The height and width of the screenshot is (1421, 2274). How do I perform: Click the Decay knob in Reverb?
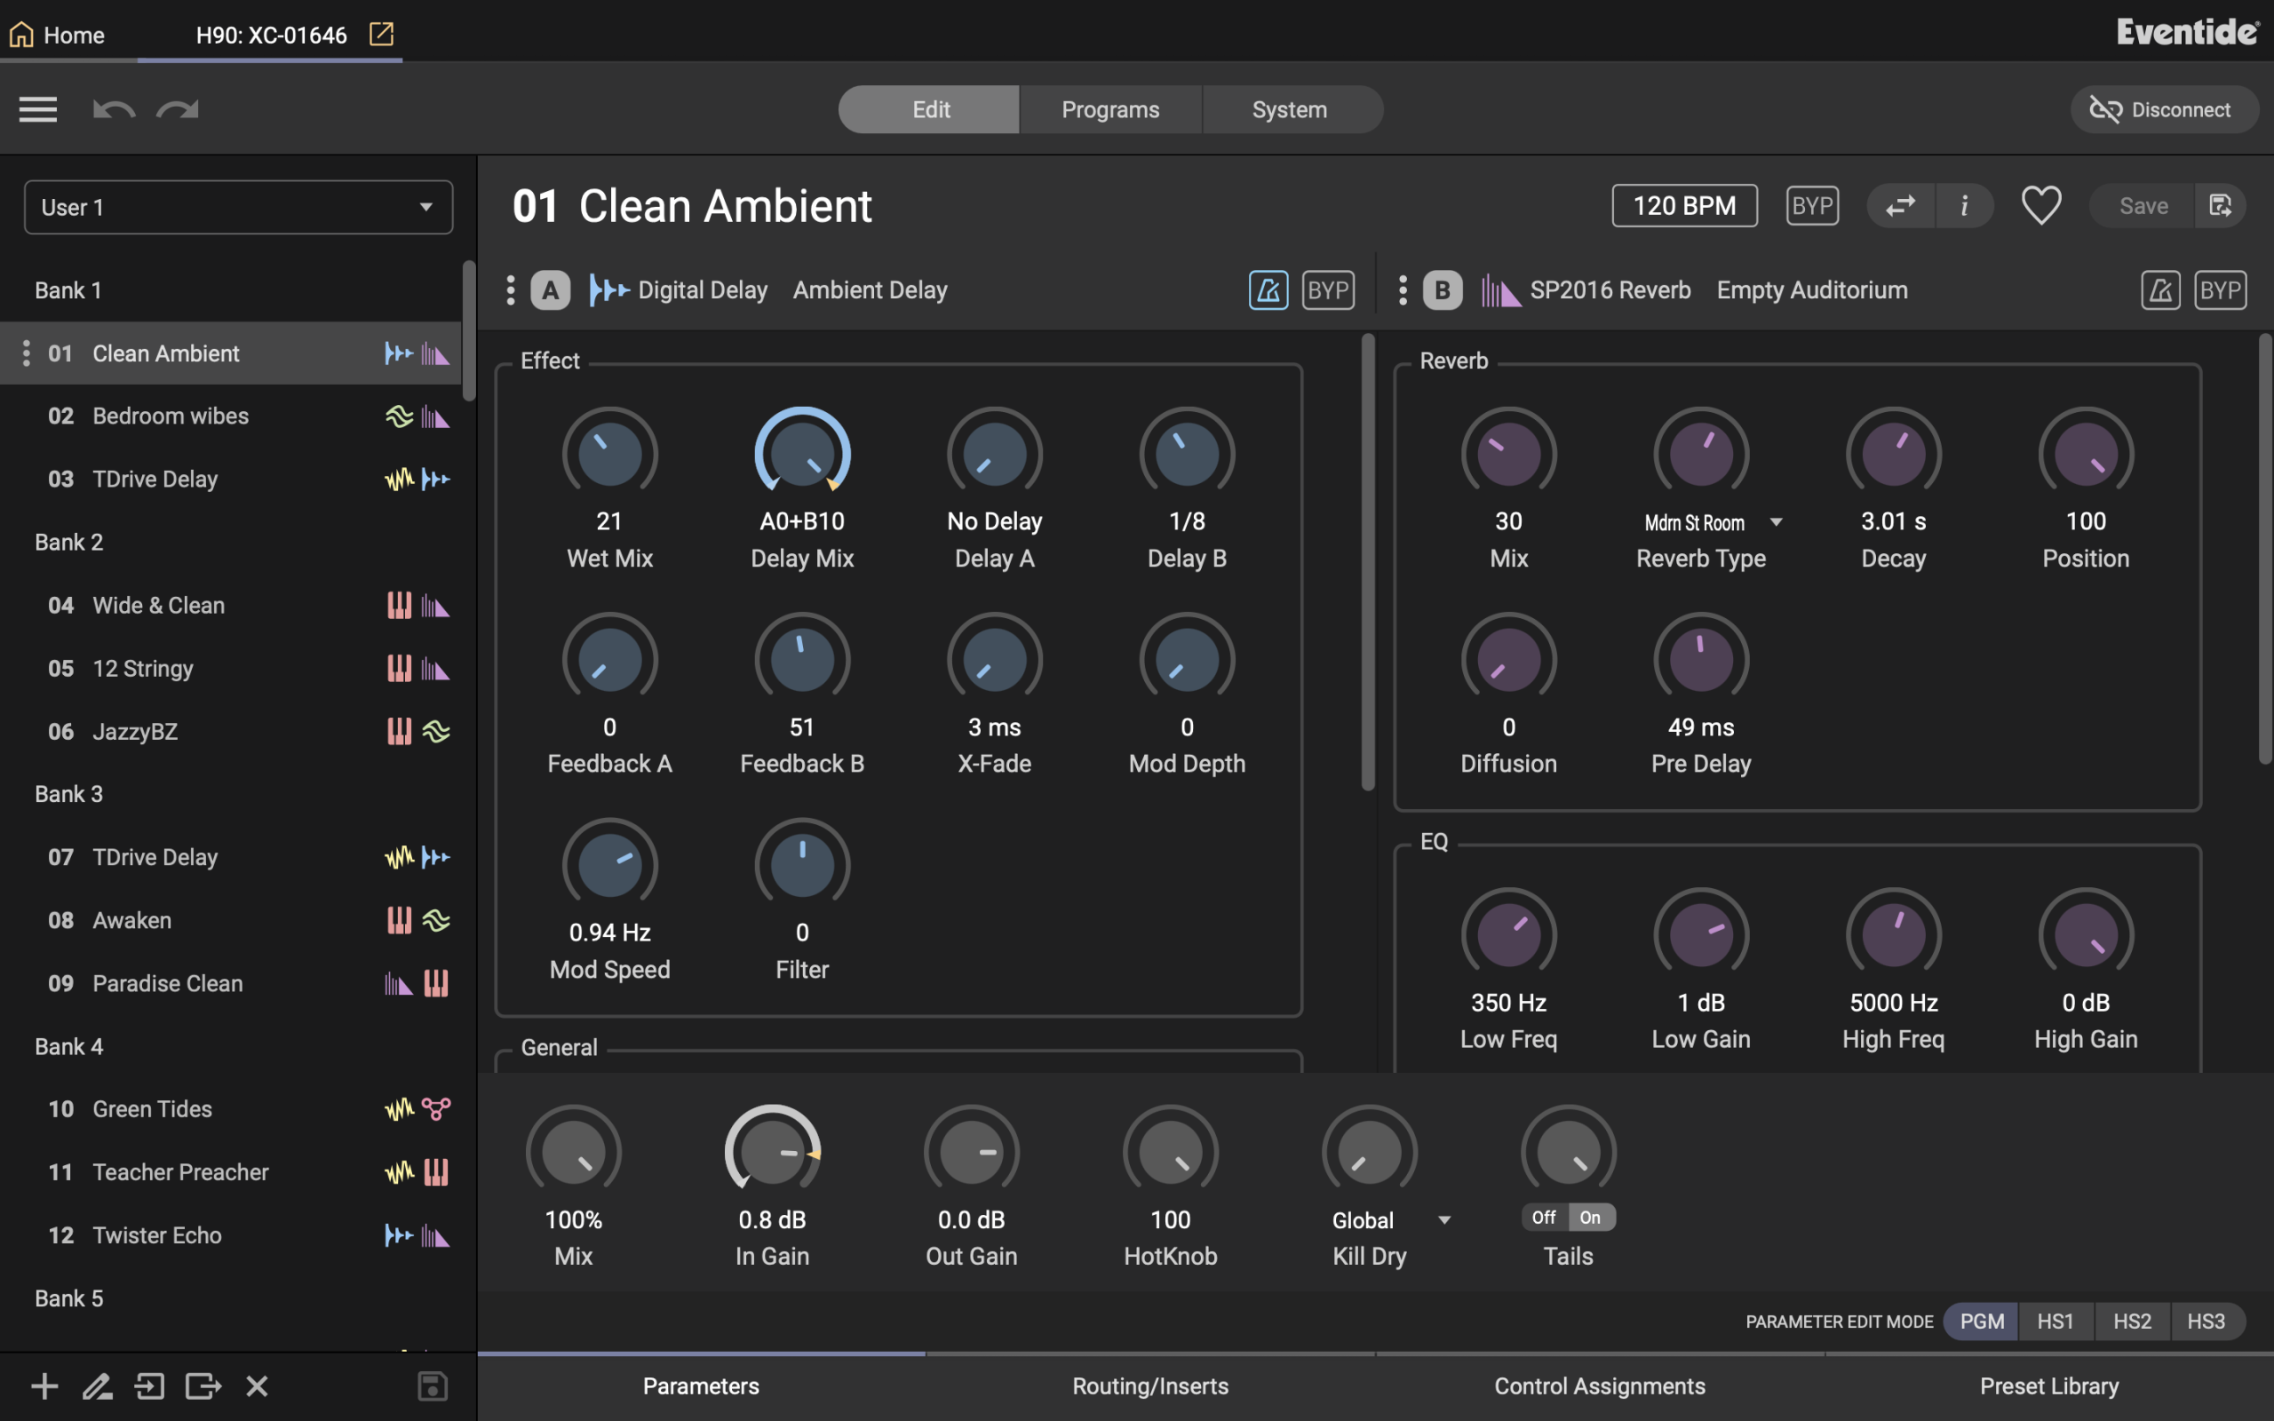tap(1894, 455)
